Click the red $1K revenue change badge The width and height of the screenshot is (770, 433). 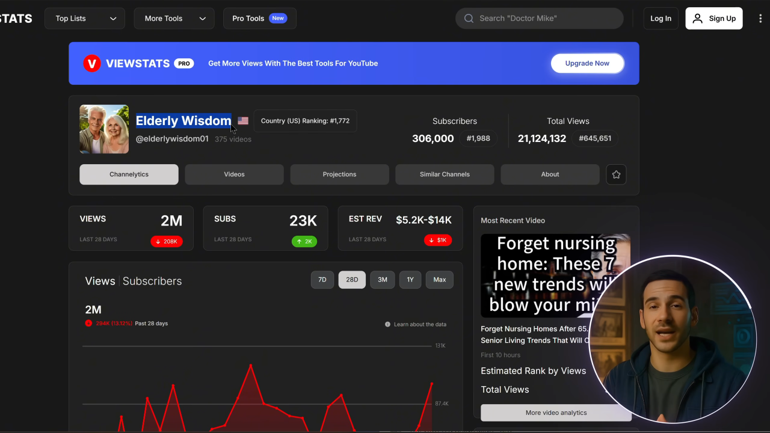tap(438, 240)
